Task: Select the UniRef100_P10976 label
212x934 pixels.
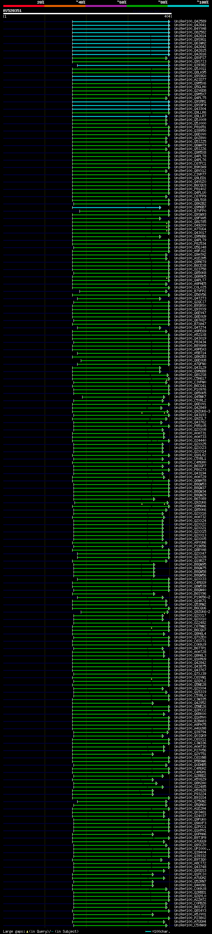Action: [x=190, y=389]
